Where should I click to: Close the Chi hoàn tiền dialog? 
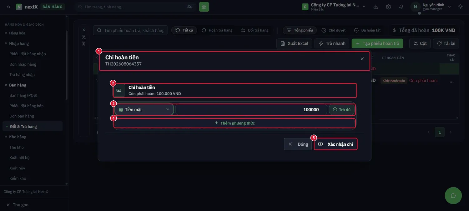pos(362,59)
